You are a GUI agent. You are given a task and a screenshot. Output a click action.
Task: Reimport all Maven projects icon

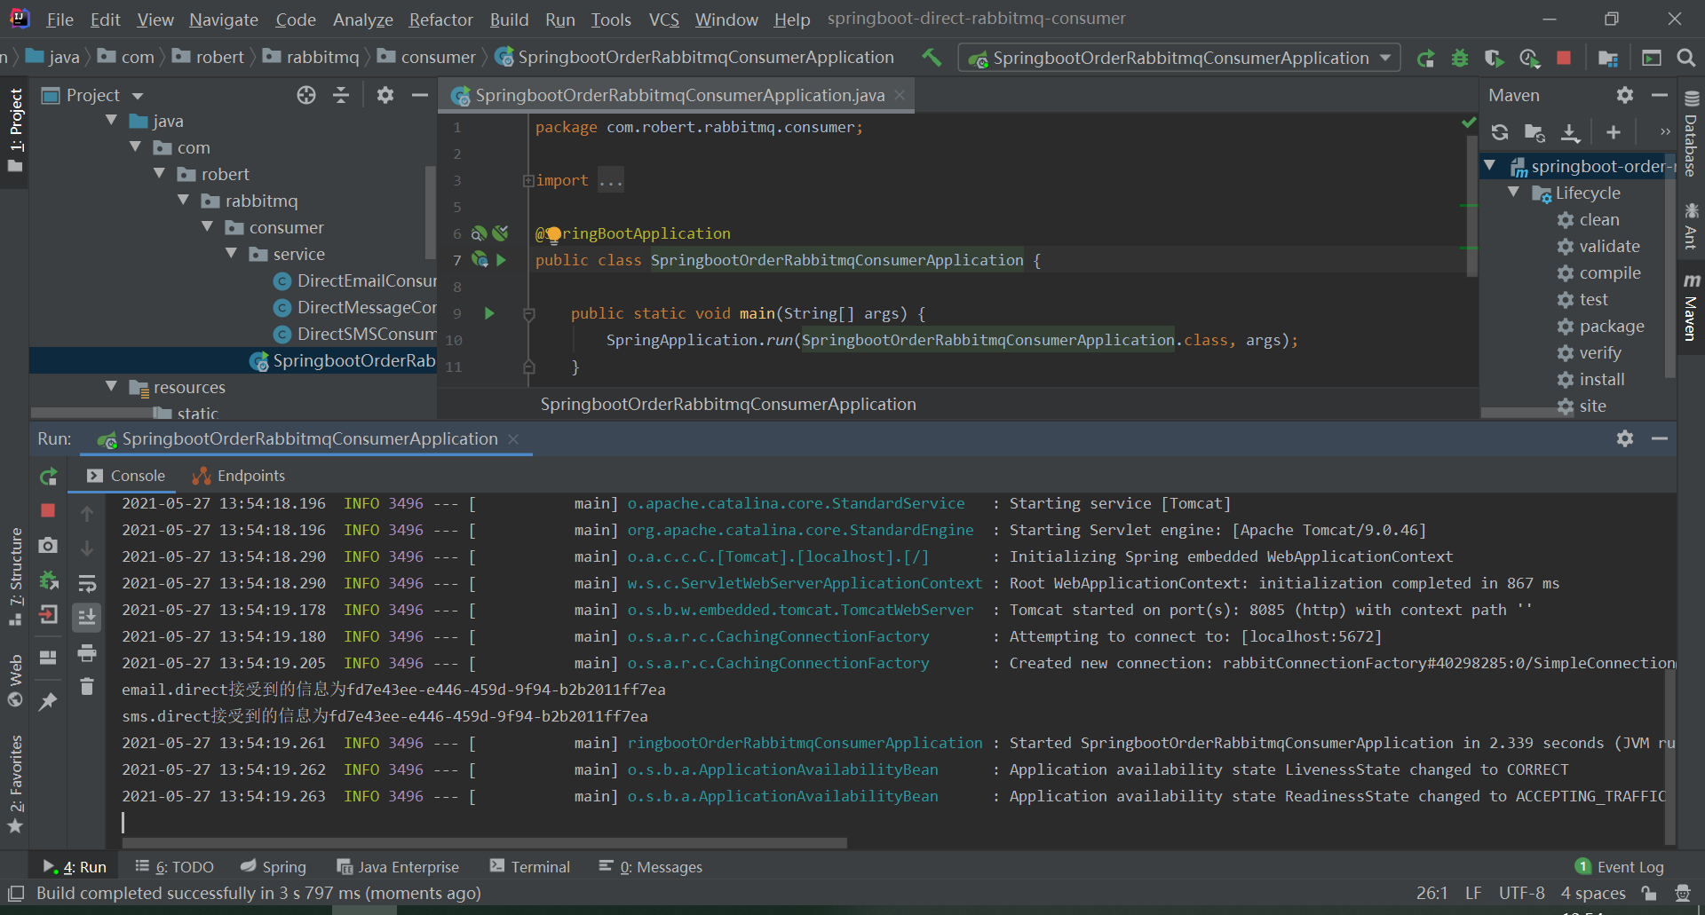(x=1500, y=132)
